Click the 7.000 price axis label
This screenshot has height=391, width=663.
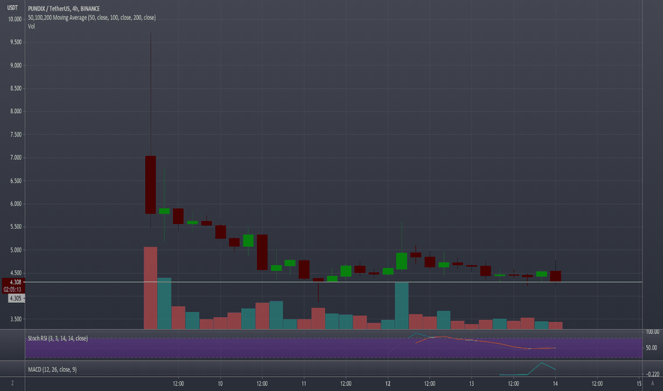click(16, 158)
